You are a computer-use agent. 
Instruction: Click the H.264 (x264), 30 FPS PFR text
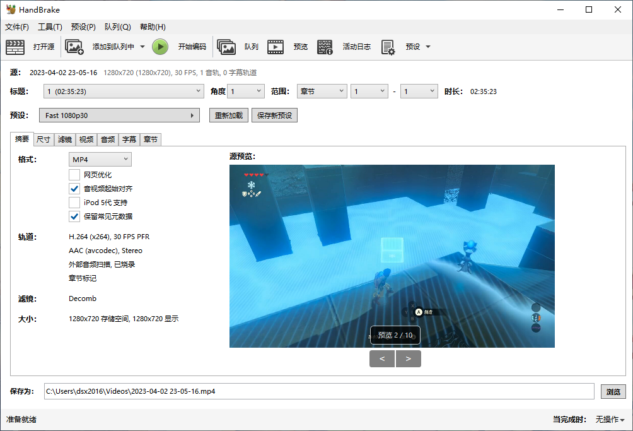coord(109,237)
